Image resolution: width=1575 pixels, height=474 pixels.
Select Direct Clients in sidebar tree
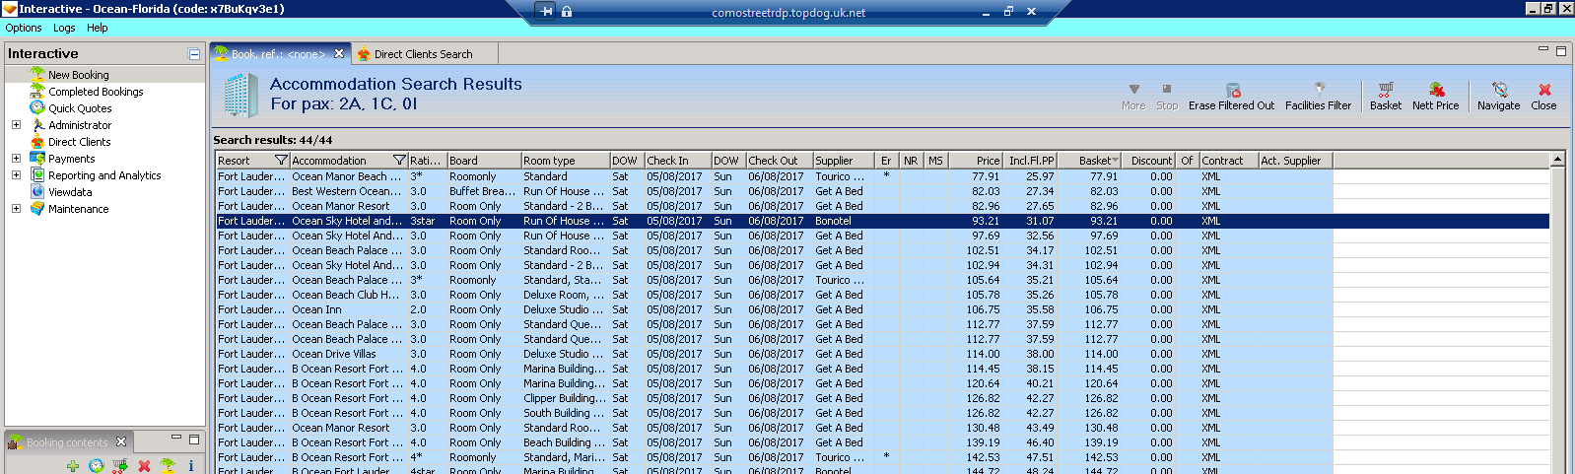pos(79,142)
